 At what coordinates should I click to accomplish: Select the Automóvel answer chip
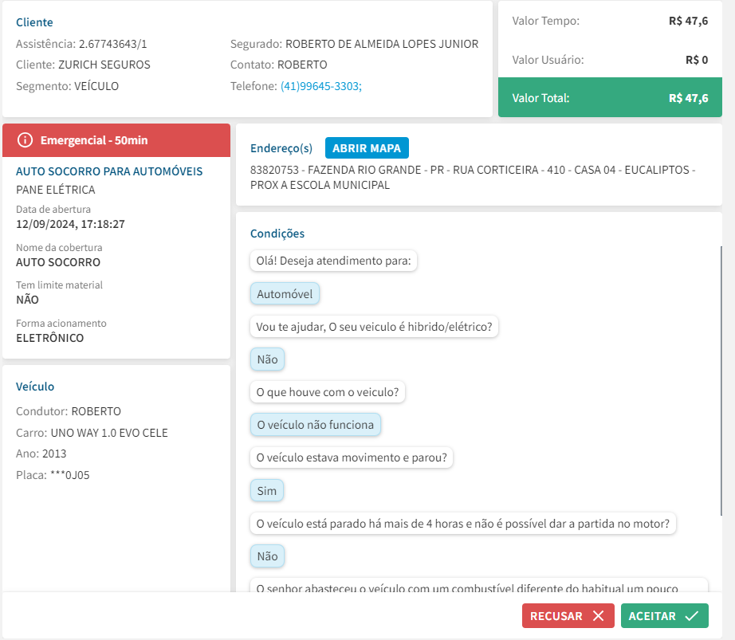tap(285, 294)
